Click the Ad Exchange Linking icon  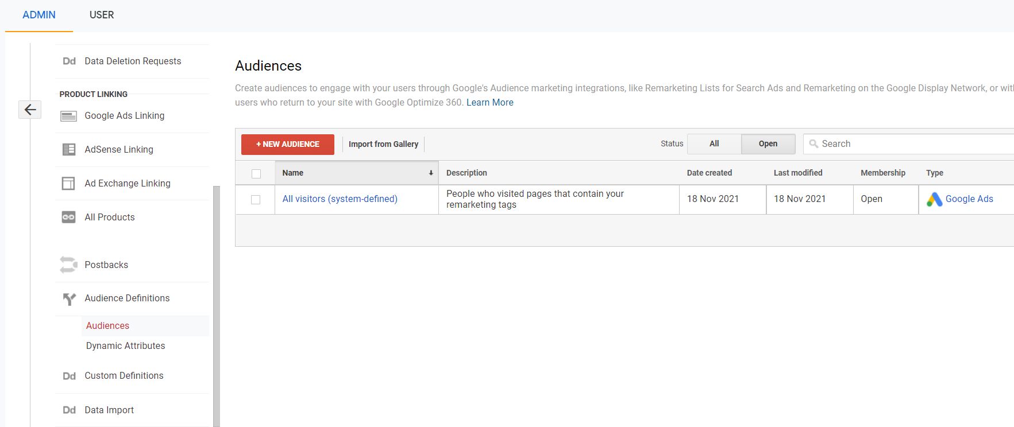(68, 183)
